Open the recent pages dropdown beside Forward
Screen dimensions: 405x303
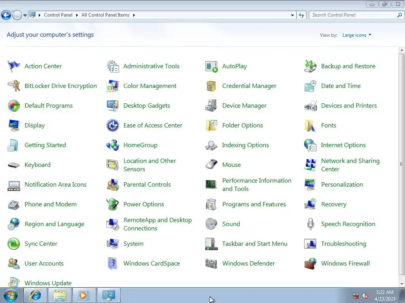25,15
